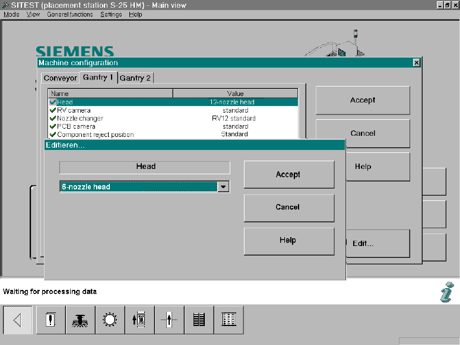Image resolution: width=460 pixels, height=345 pixels.
Task: Click the two striped columns toolbar icon
Action: (x=199, y=321)
